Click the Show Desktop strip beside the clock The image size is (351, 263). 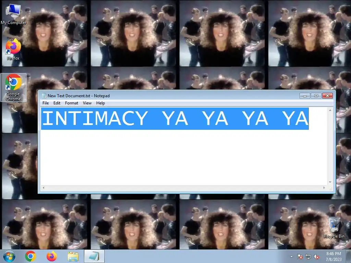349,256
